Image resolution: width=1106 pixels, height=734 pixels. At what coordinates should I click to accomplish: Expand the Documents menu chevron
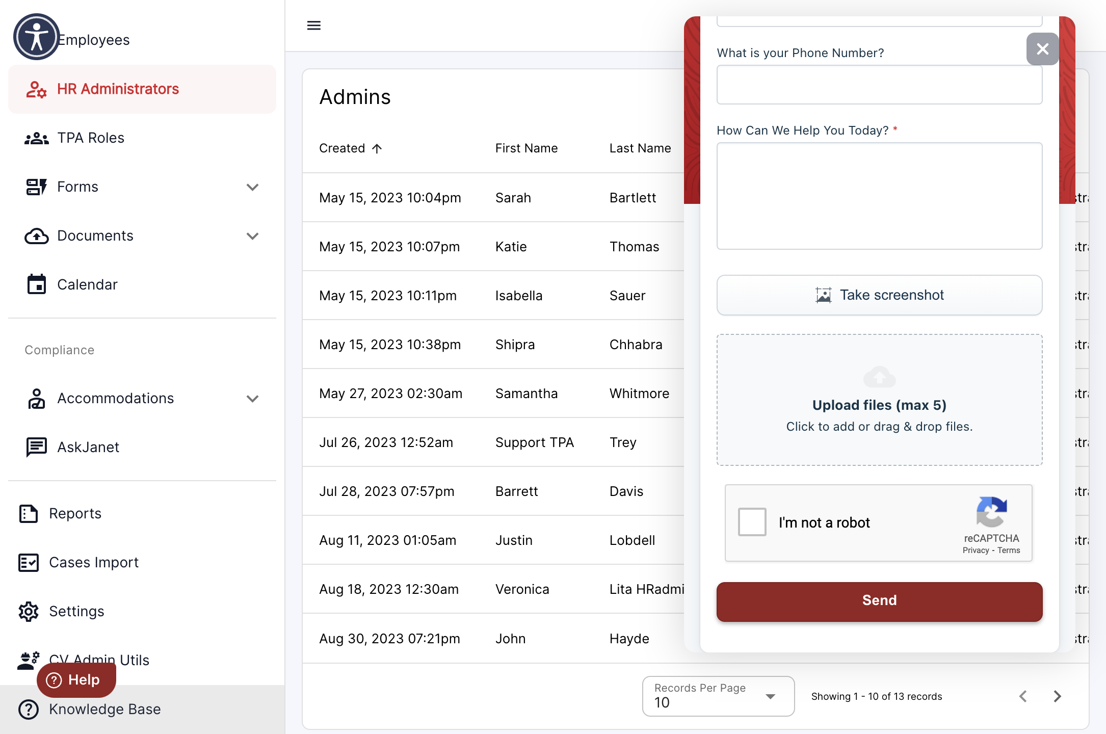click(x=253, y=236)
